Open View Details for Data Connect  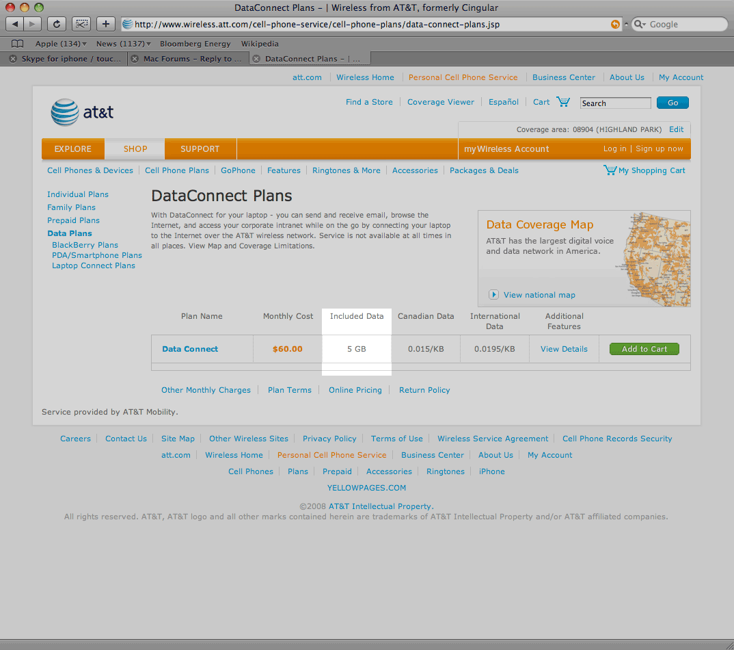point(564,349)
